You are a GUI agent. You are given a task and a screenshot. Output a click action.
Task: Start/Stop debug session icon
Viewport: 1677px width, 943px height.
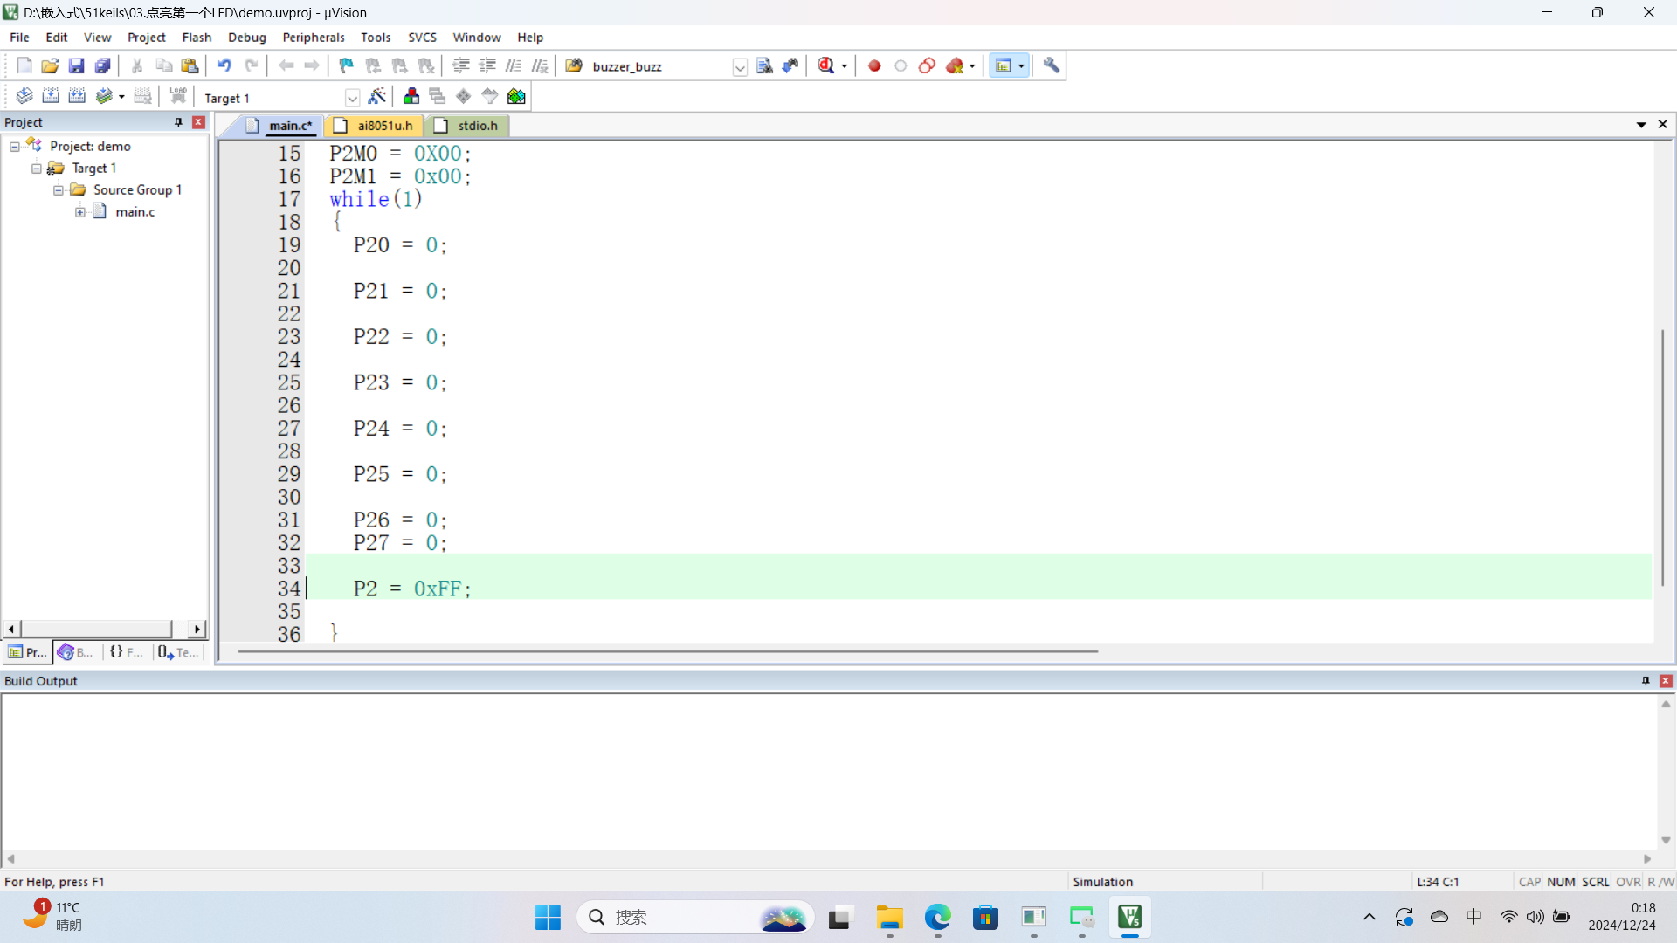[826, 65]
